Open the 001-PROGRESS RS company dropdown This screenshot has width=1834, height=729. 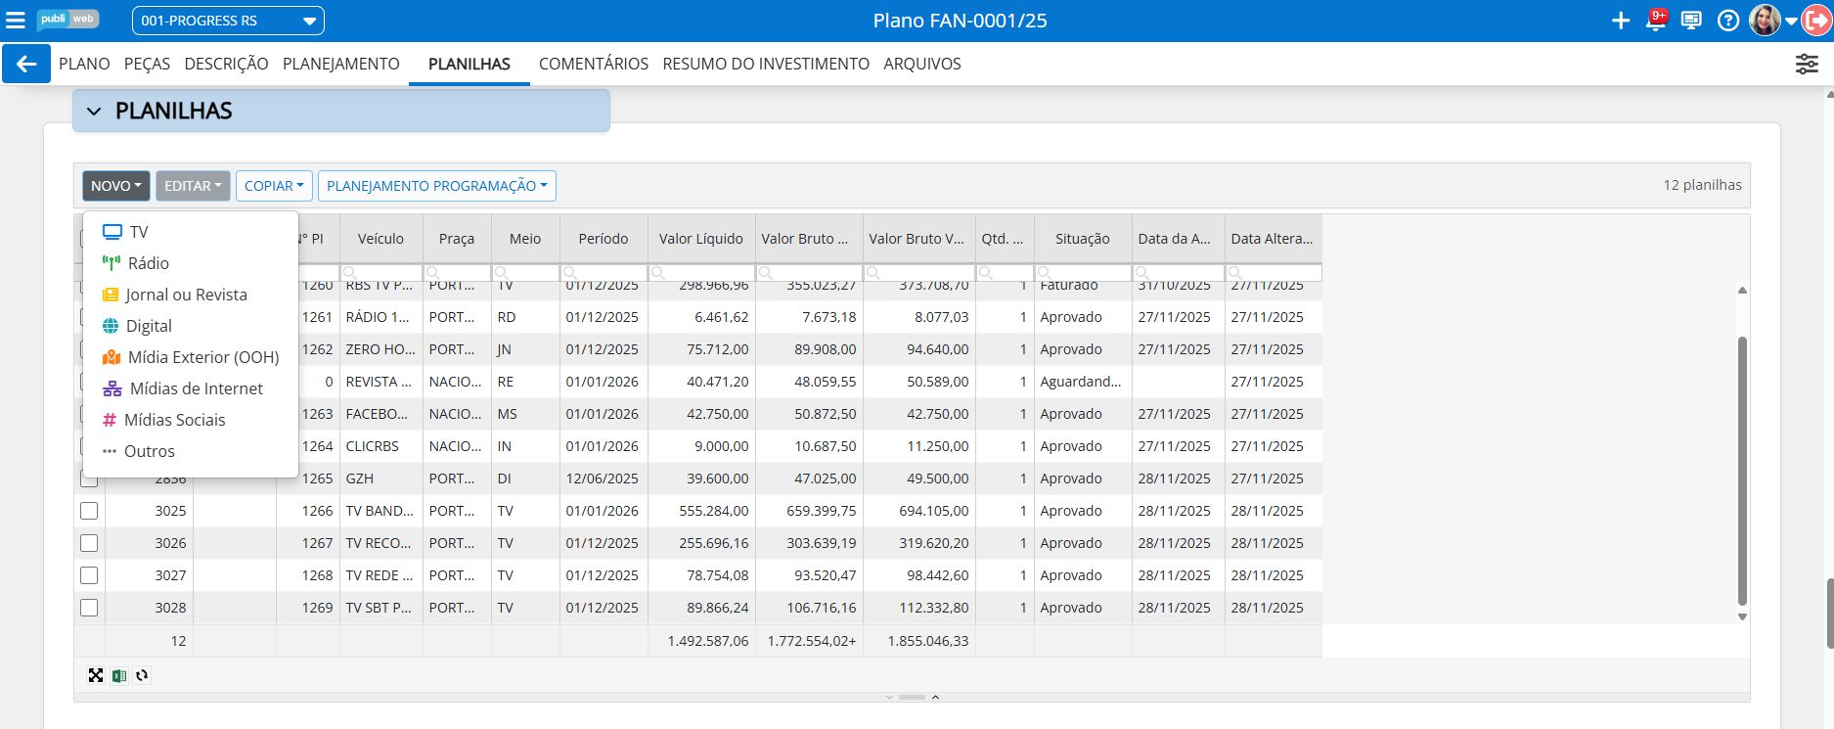228,21
